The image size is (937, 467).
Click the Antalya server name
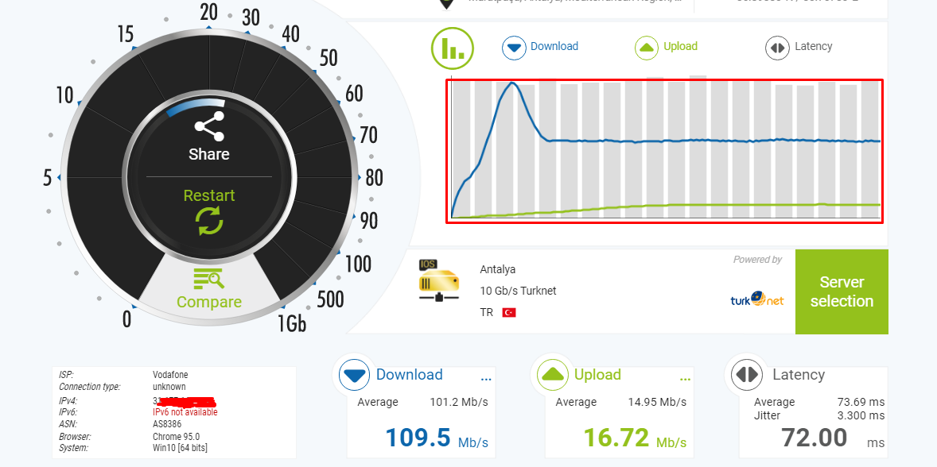click(497, 269)
